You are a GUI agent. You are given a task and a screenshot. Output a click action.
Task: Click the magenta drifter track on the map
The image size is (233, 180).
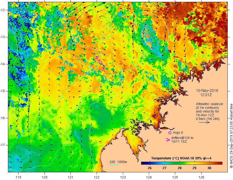pos(101,63)
